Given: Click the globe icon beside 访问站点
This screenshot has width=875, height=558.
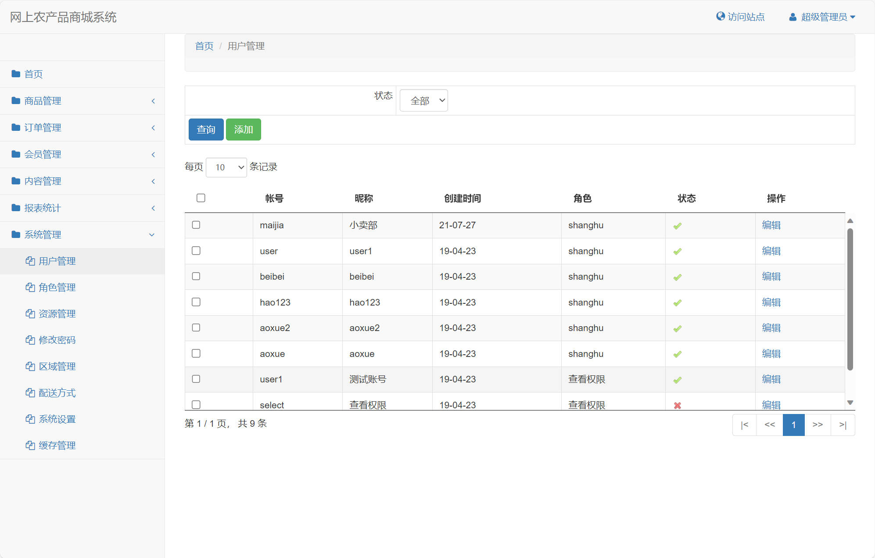Looking at the screenshot, I should [720, 17].
